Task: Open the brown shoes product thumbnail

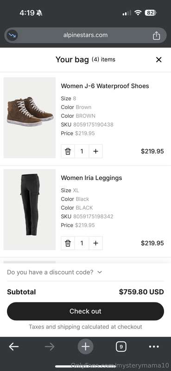Action: pos(30,117)
